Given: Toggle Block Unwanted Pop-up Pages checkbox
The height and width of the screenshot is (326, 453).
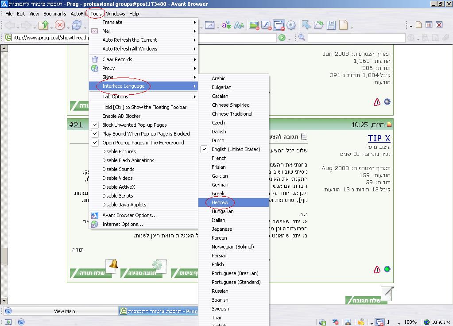Looking at the screenshot, I should [x=95, y=125].
